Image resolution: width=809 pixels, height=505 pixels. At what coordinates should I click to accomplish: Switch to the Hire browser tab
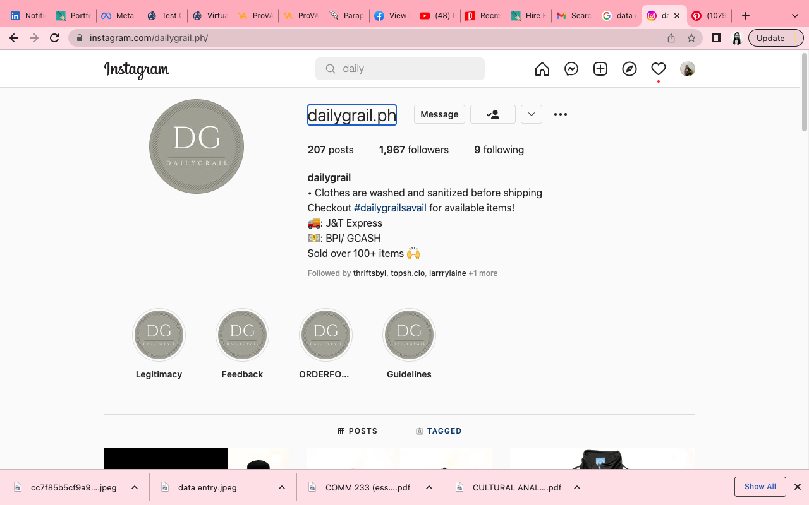click(x=528, y=16)
